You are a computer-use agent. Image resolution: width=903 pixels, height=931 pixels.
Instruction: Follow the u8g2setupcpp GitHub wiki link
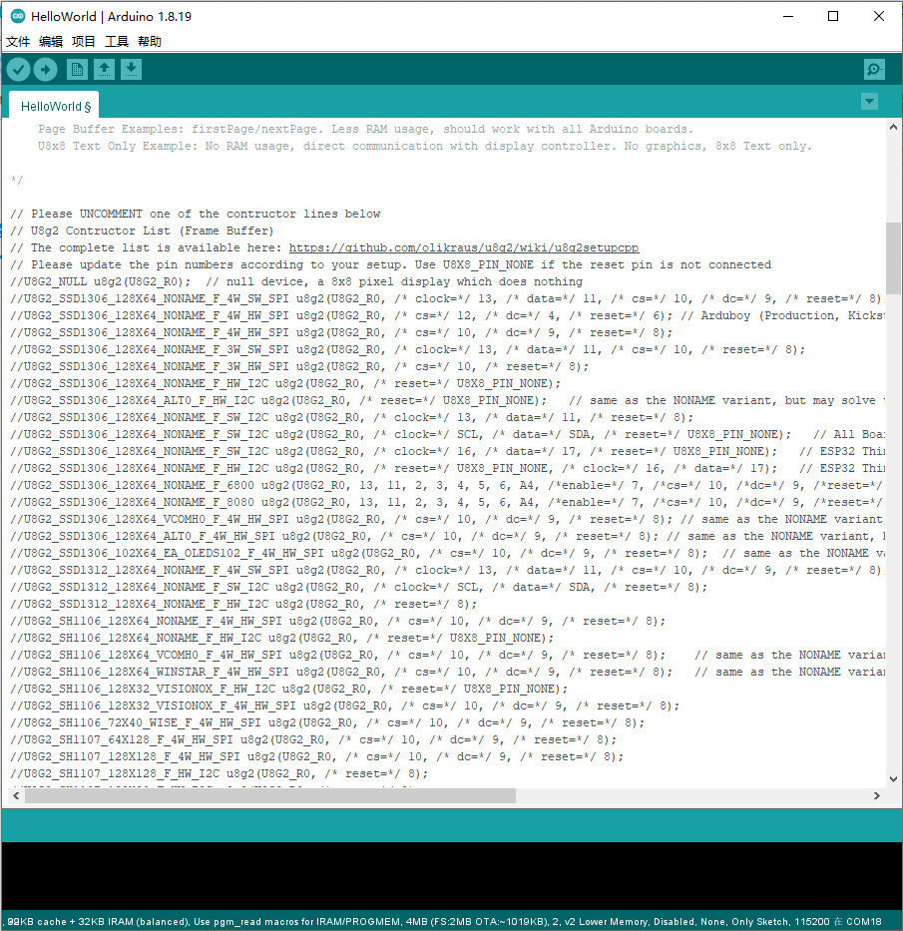coord(464,247)
